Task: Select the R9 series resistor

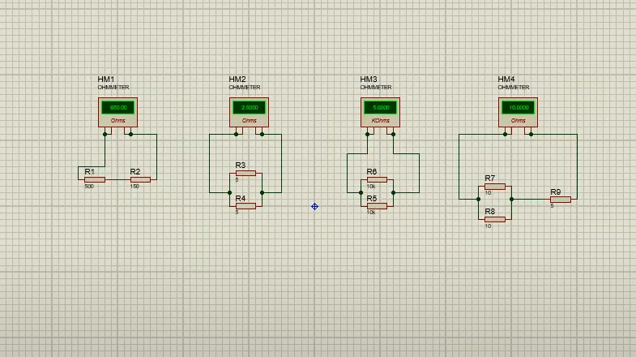Action: 561,200
